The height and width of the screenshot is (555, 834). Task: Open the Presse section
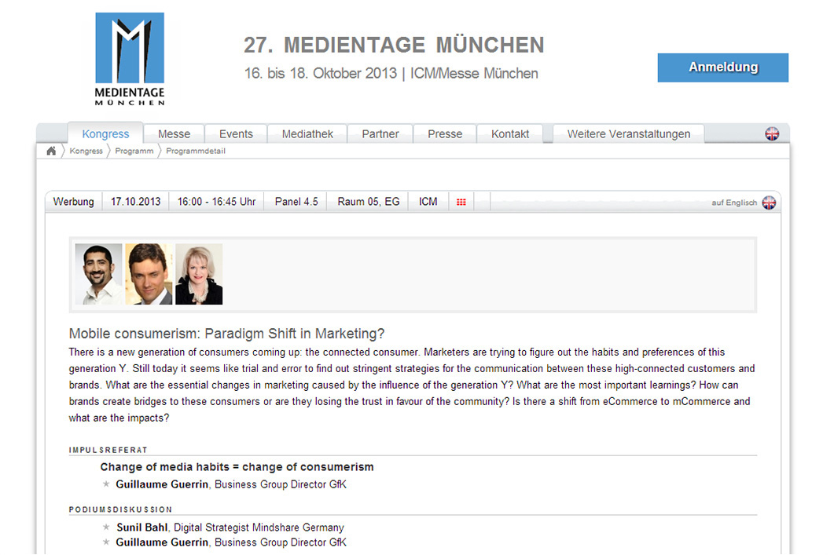(x=444, y=133)
